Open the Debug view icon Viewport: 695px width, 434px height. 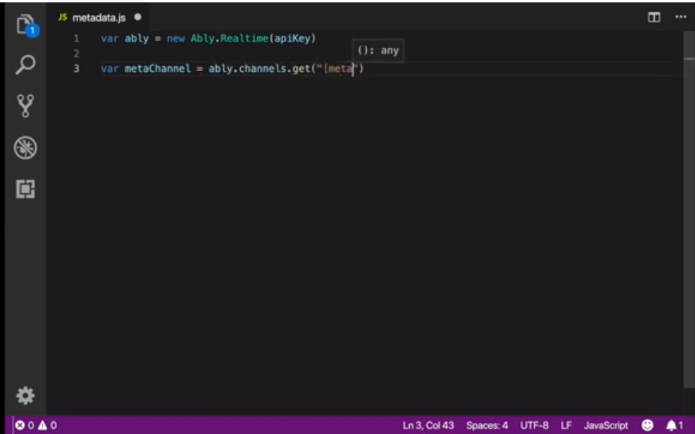point(26,147)
